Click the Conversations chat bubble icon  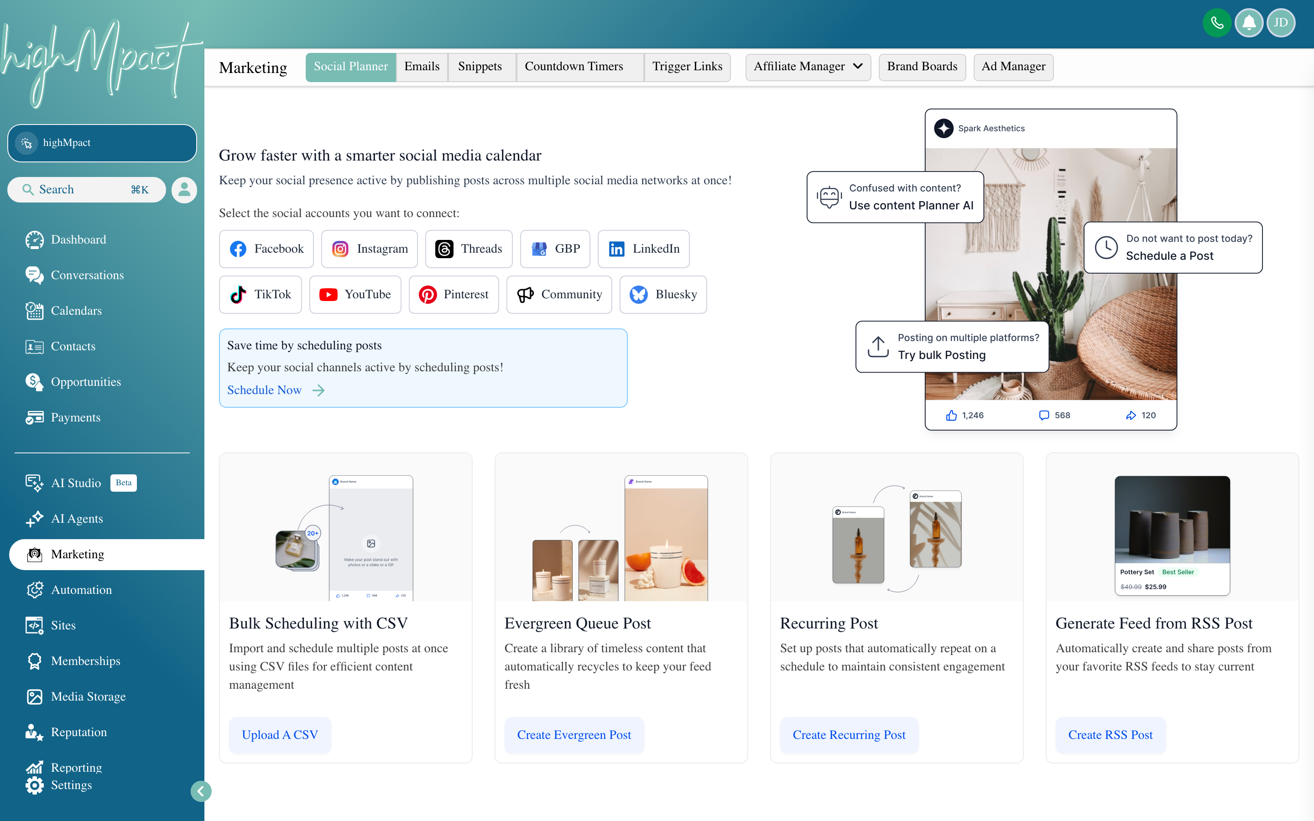(34, 275)
